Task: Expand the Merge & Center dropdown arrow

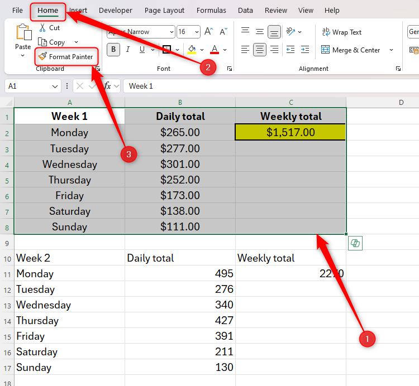Action: click(391, 50)
